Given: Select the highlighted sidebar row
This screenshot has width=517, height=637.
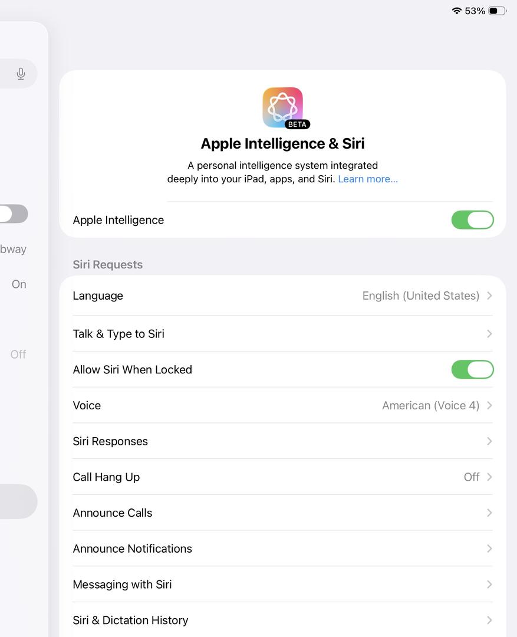Looking at the screenshot, I should pos(18,501).
